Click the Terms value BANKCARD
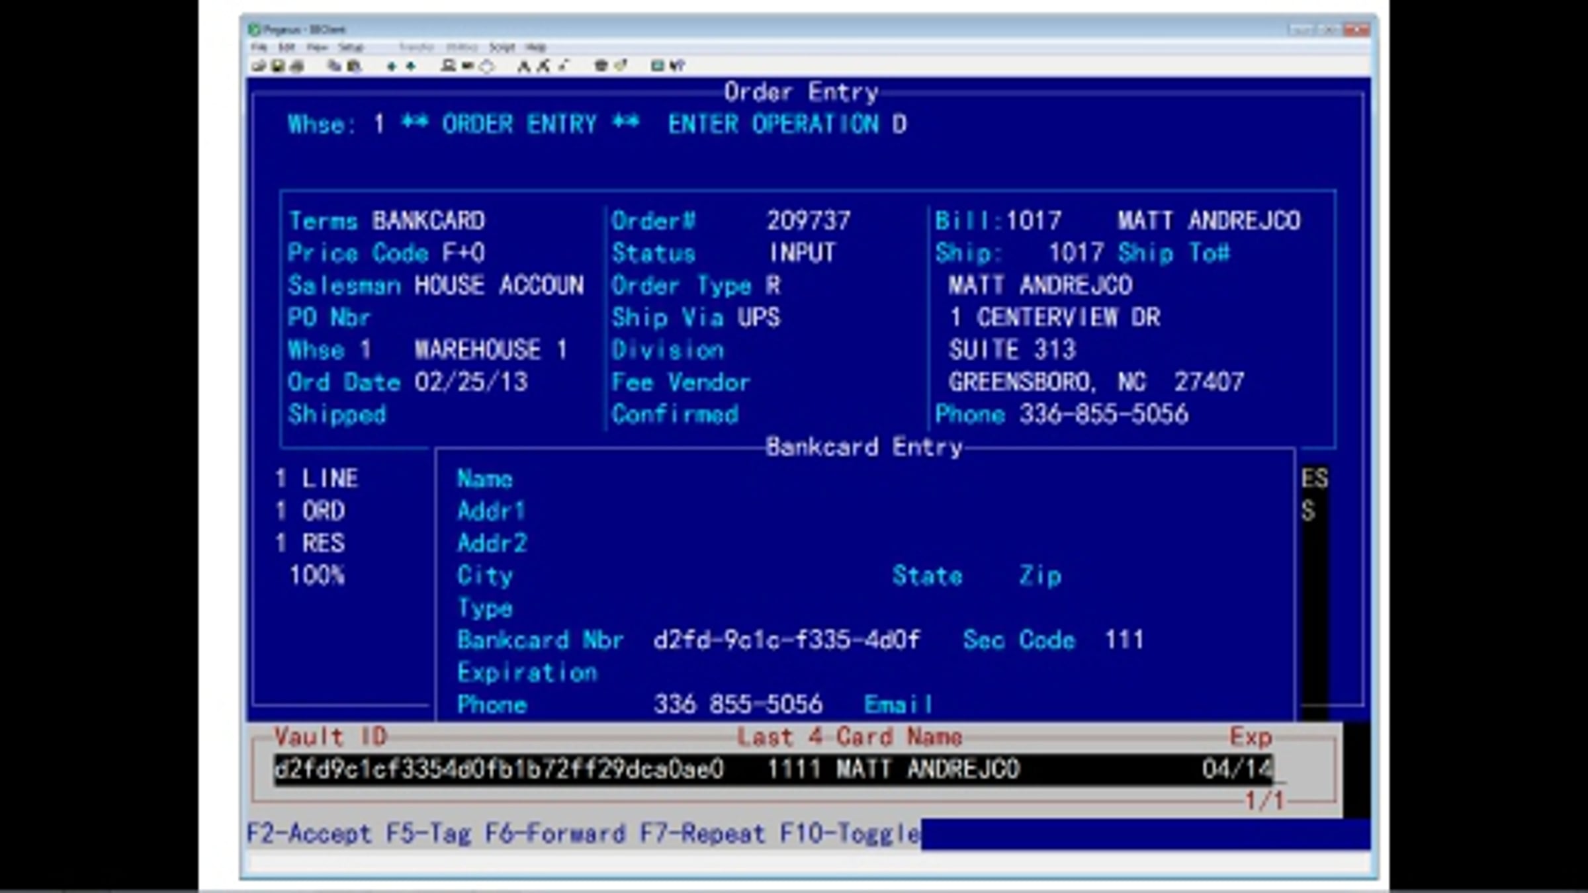The width and height of the screenshot is (1588, 893). (428, 220)
